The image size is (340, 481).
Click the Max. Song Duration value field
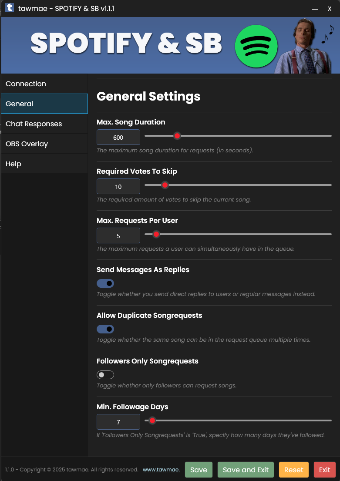point(118,137)
